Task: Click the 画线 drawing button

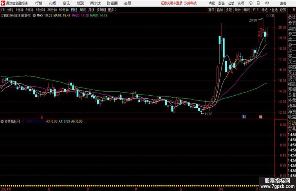Action: (x=247, y=10)
